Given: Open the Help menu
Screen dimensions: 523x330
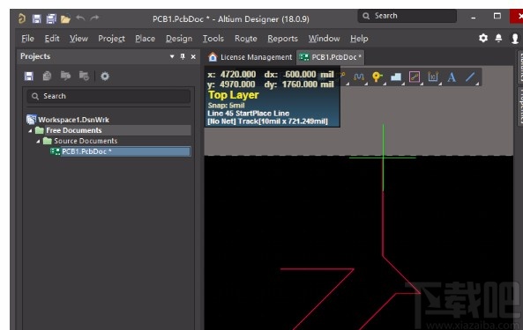Looking at the screenshot, I should point(359,39).
